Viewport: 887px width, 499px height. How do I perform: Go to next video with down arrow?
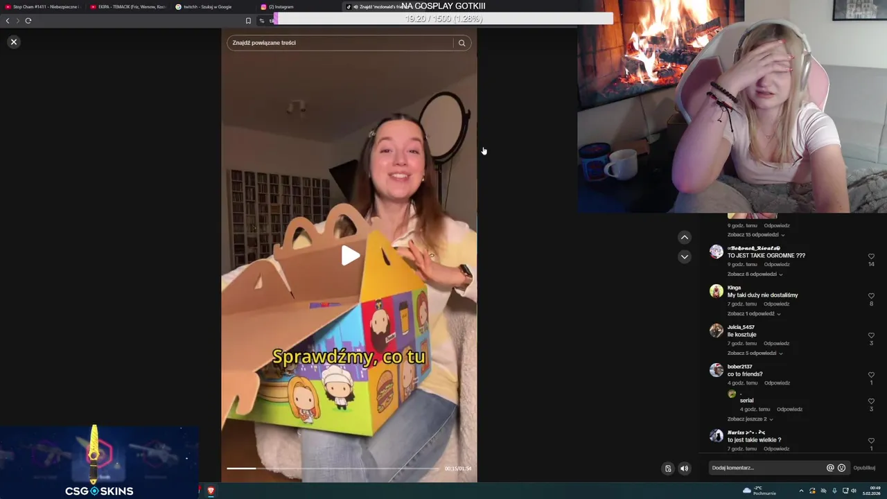click(685, 256)
